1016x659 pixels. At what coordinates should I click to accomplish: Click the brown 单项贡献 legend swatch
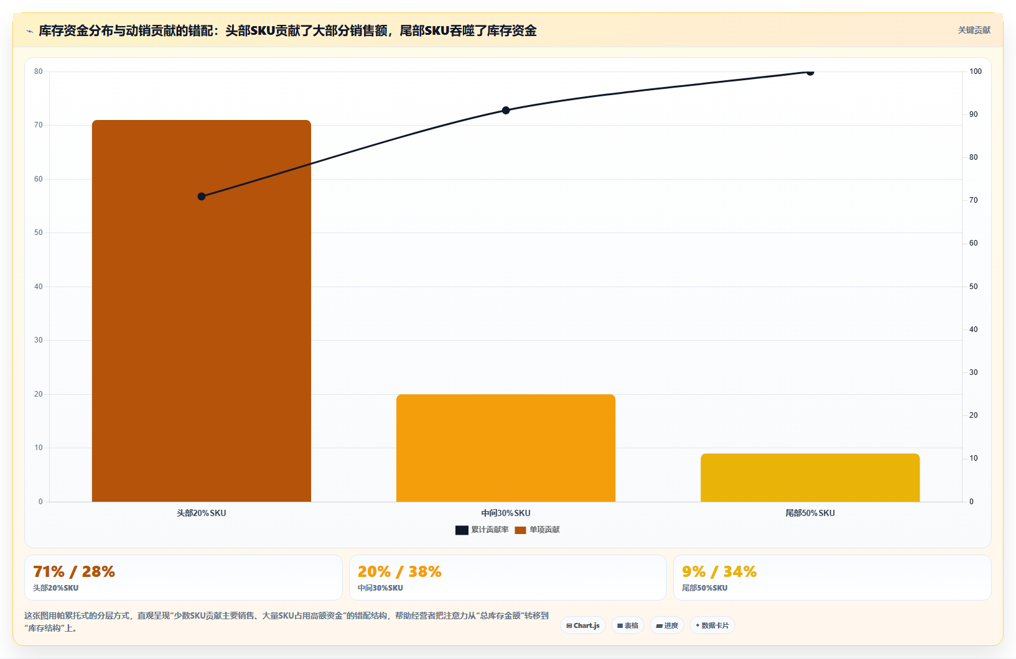pos(520,530)
